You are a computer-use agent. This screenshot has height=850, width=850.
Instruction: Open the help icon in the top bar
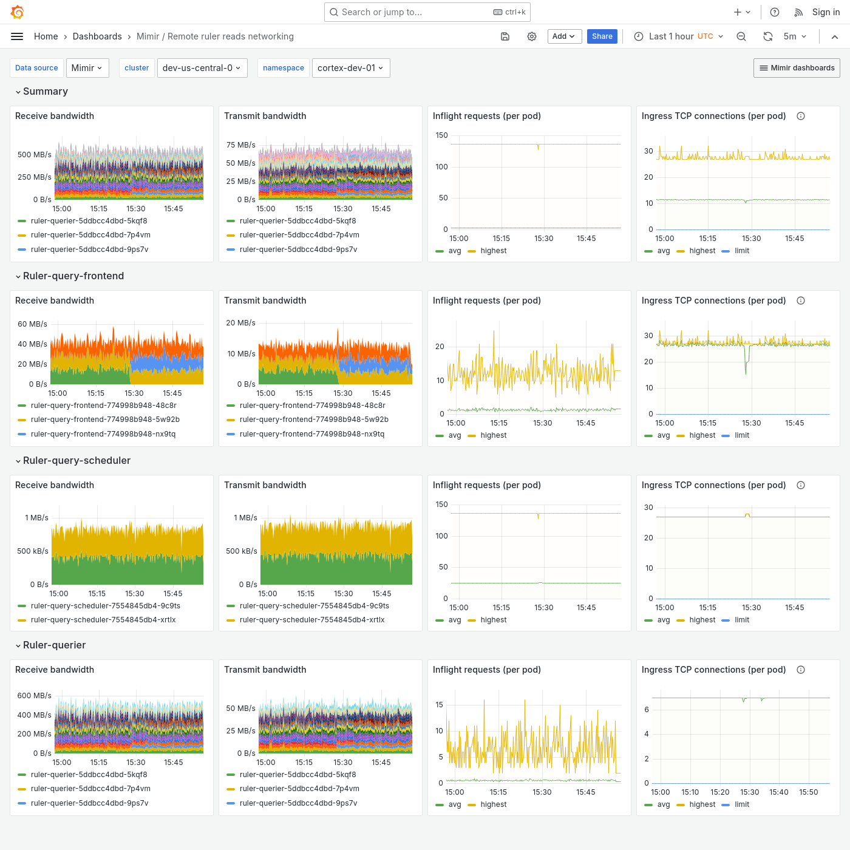[774, 12]
